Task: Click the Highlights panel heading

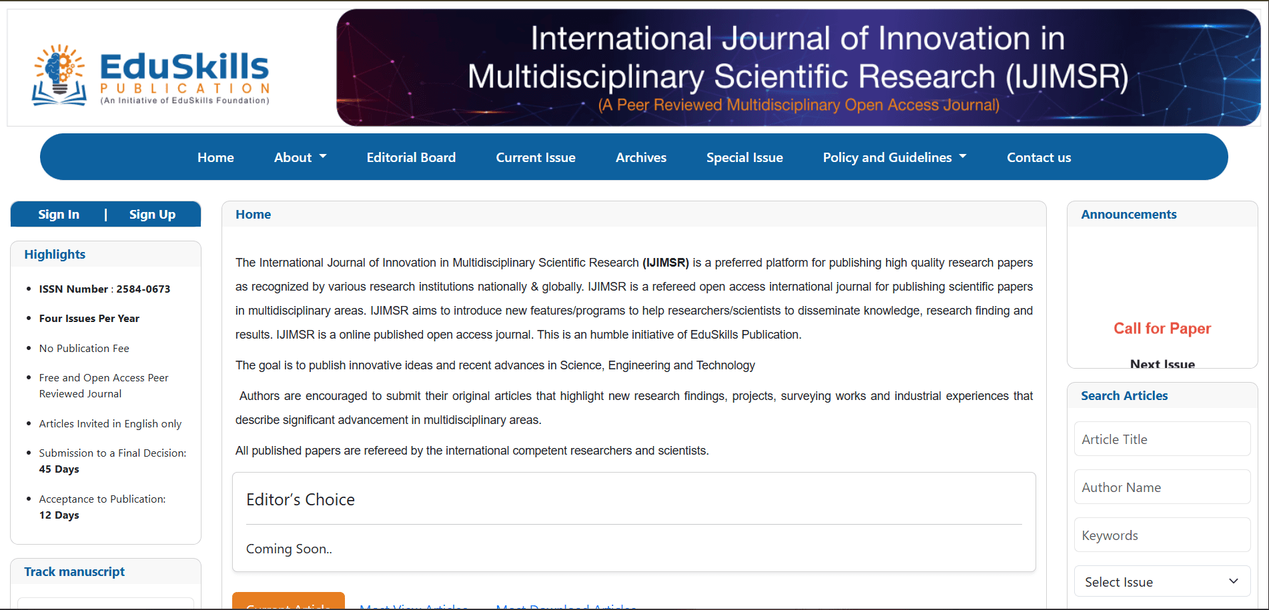Action: click(55, 254)
